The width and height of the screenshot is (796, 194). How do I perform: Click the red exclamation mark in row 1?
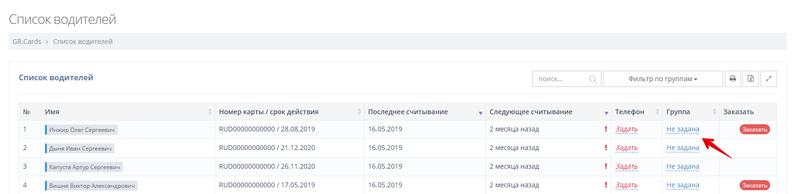tap(606, 129)
